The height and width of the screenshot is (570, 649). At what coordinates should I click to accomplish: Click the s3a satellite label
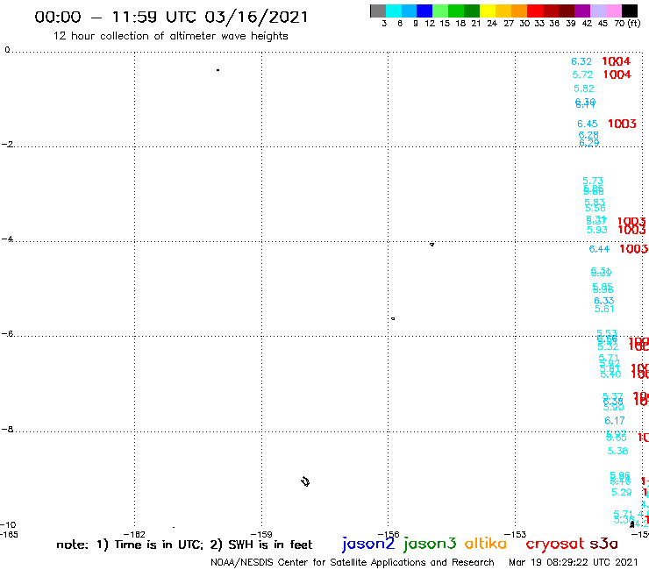tap(604, 544)
